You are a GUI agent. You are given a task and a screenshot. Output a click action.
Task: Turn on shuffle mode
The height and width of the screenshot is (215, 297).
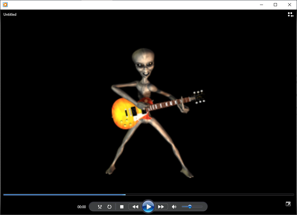click(100, 207)
